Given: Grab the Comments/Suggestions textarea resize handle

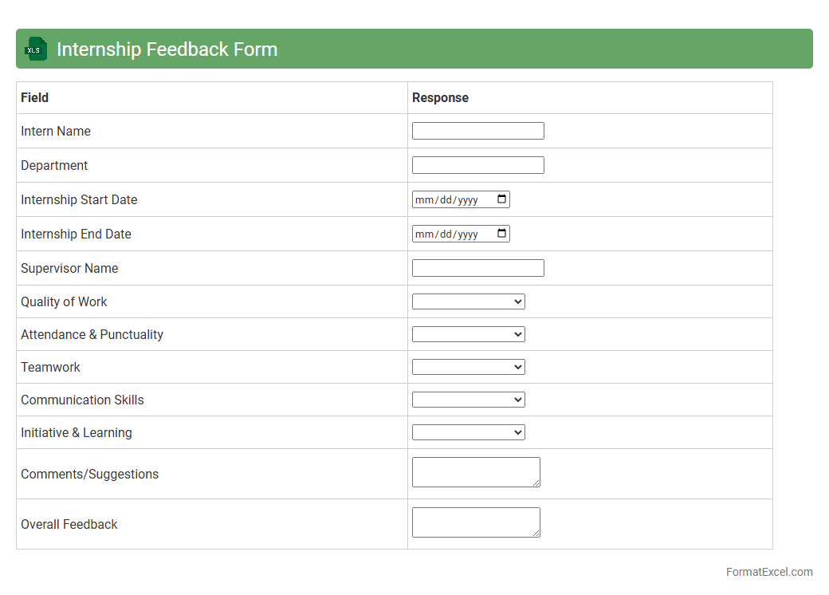Looking at the screenshot, I should (x=536, y=483).
